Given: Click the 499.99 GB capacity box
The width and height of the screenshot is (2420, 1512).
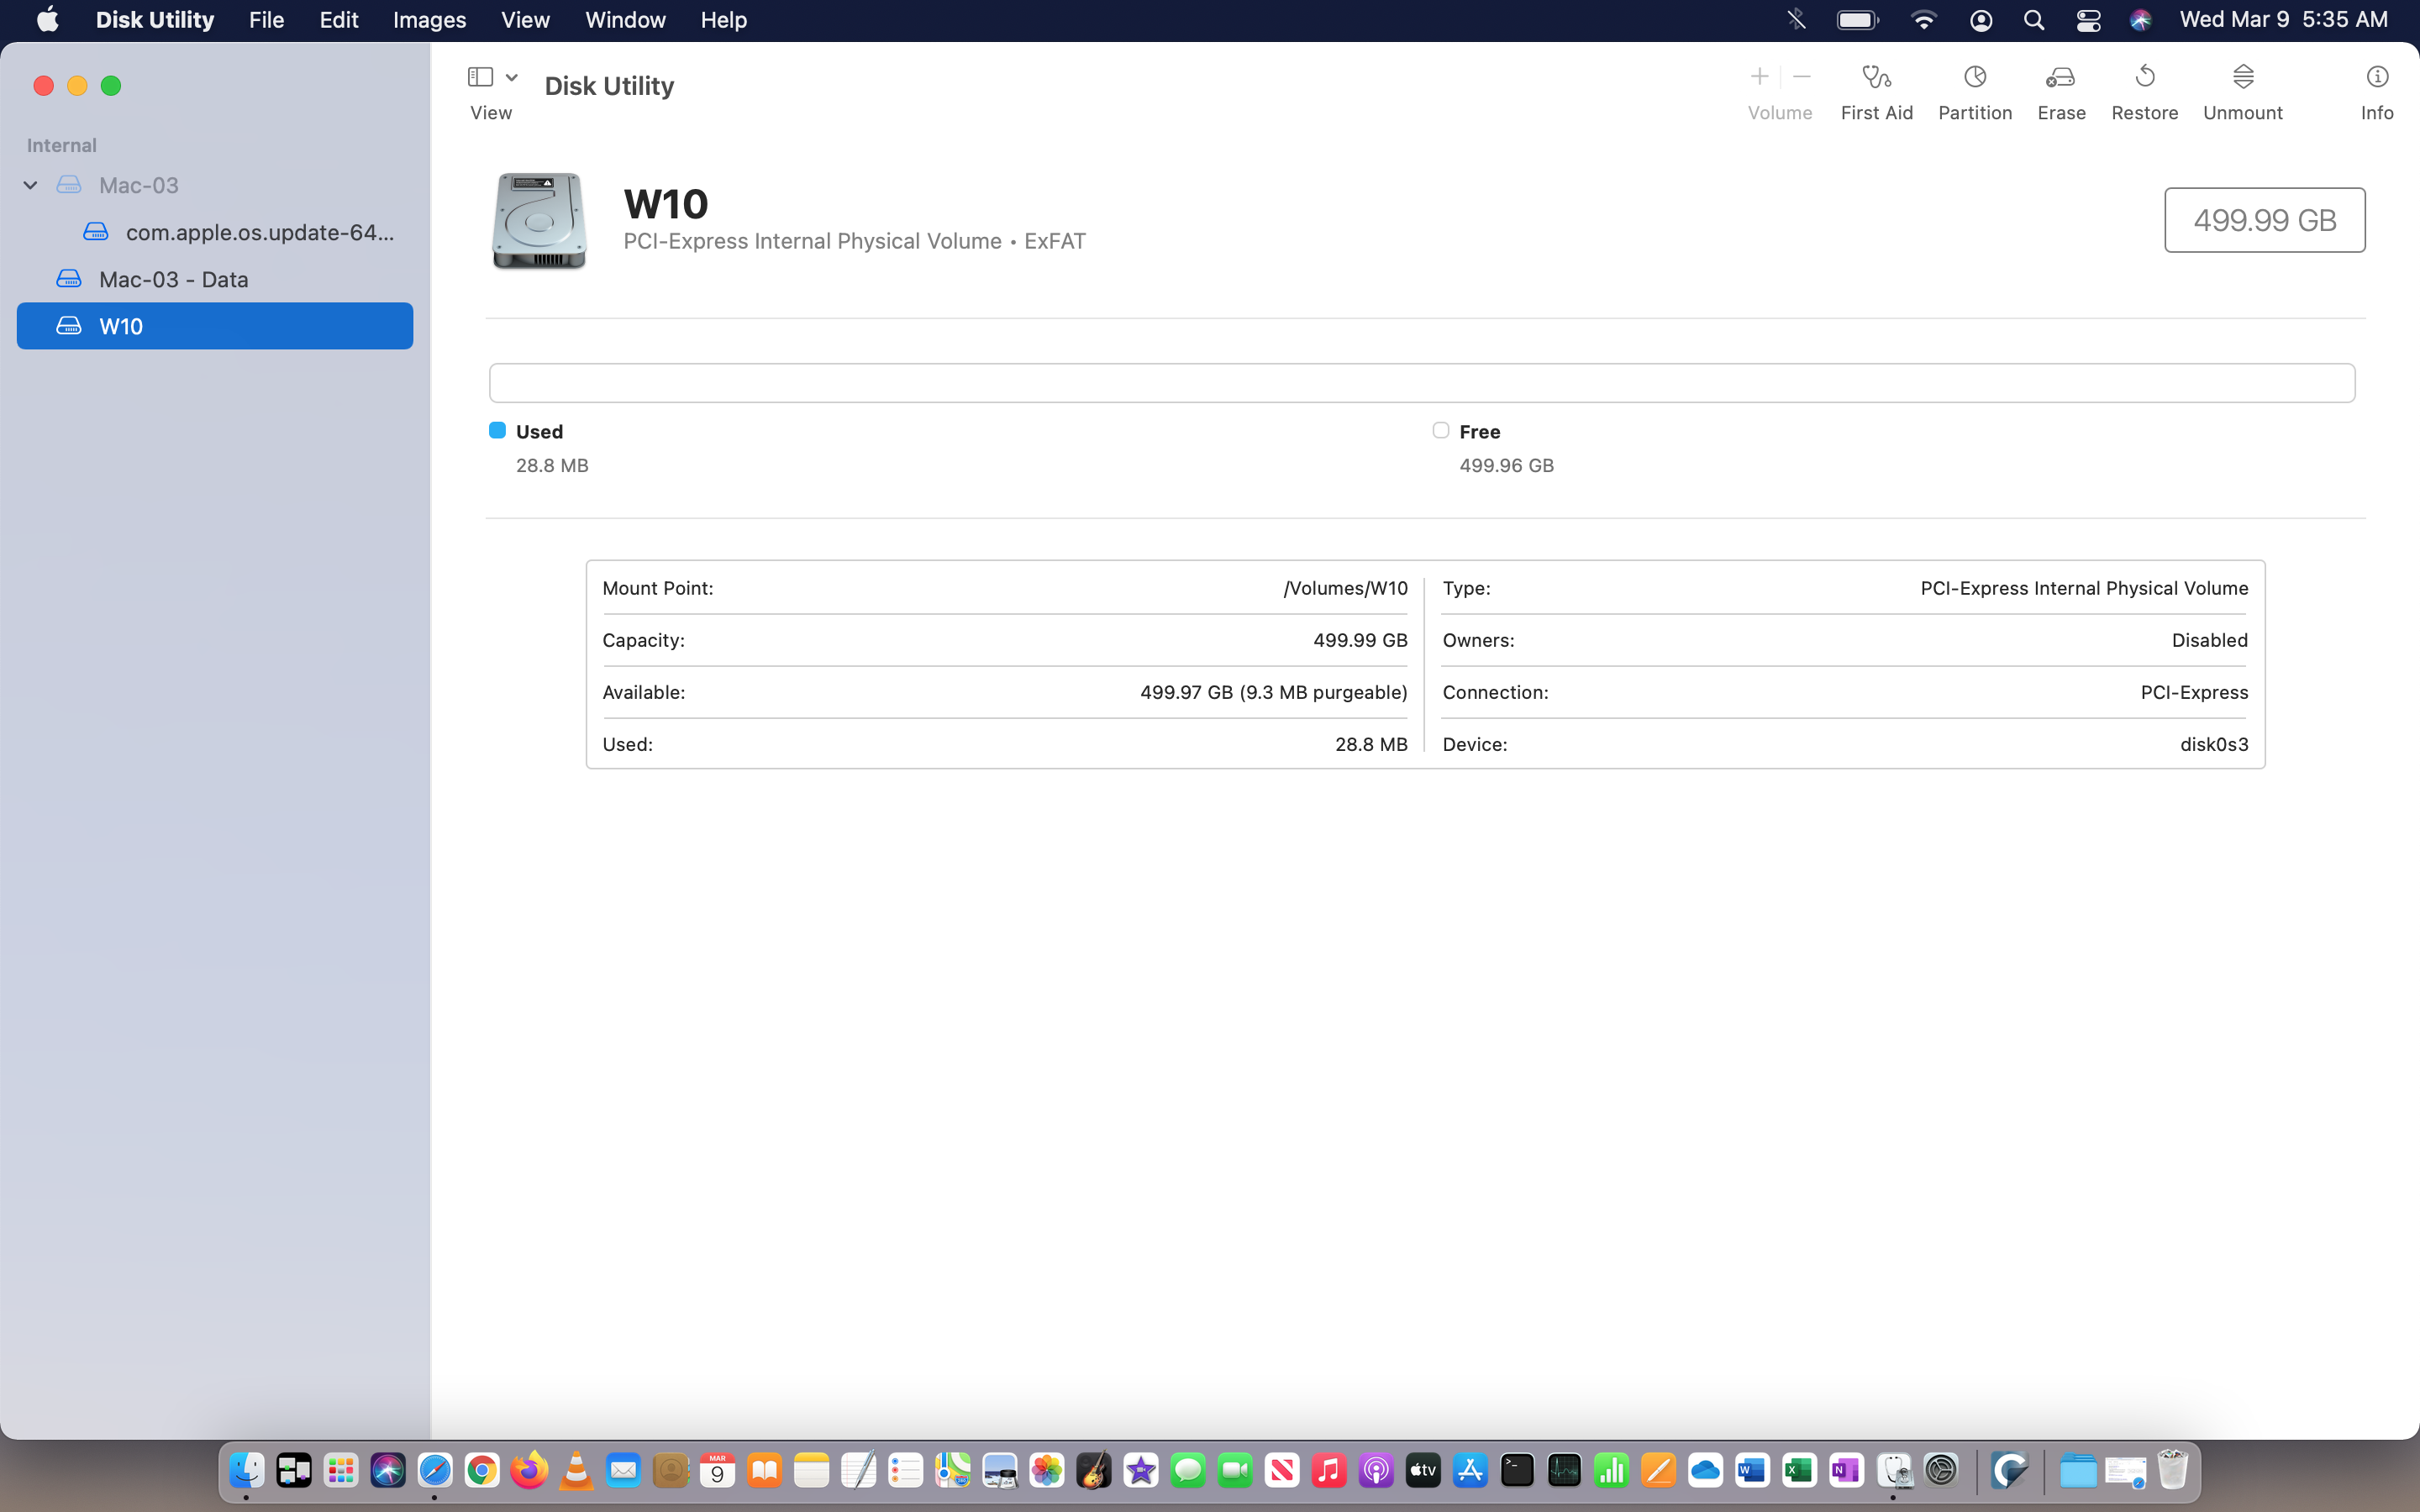Looking at the screenshot, I should 2264,220.
